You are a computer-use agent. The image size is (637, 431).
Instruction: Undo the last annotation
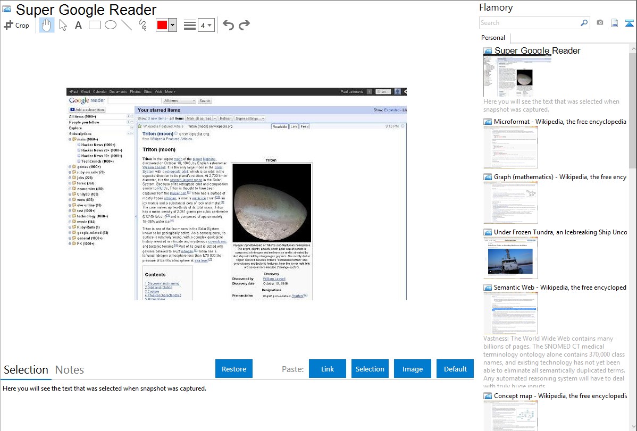click(228, 25)
